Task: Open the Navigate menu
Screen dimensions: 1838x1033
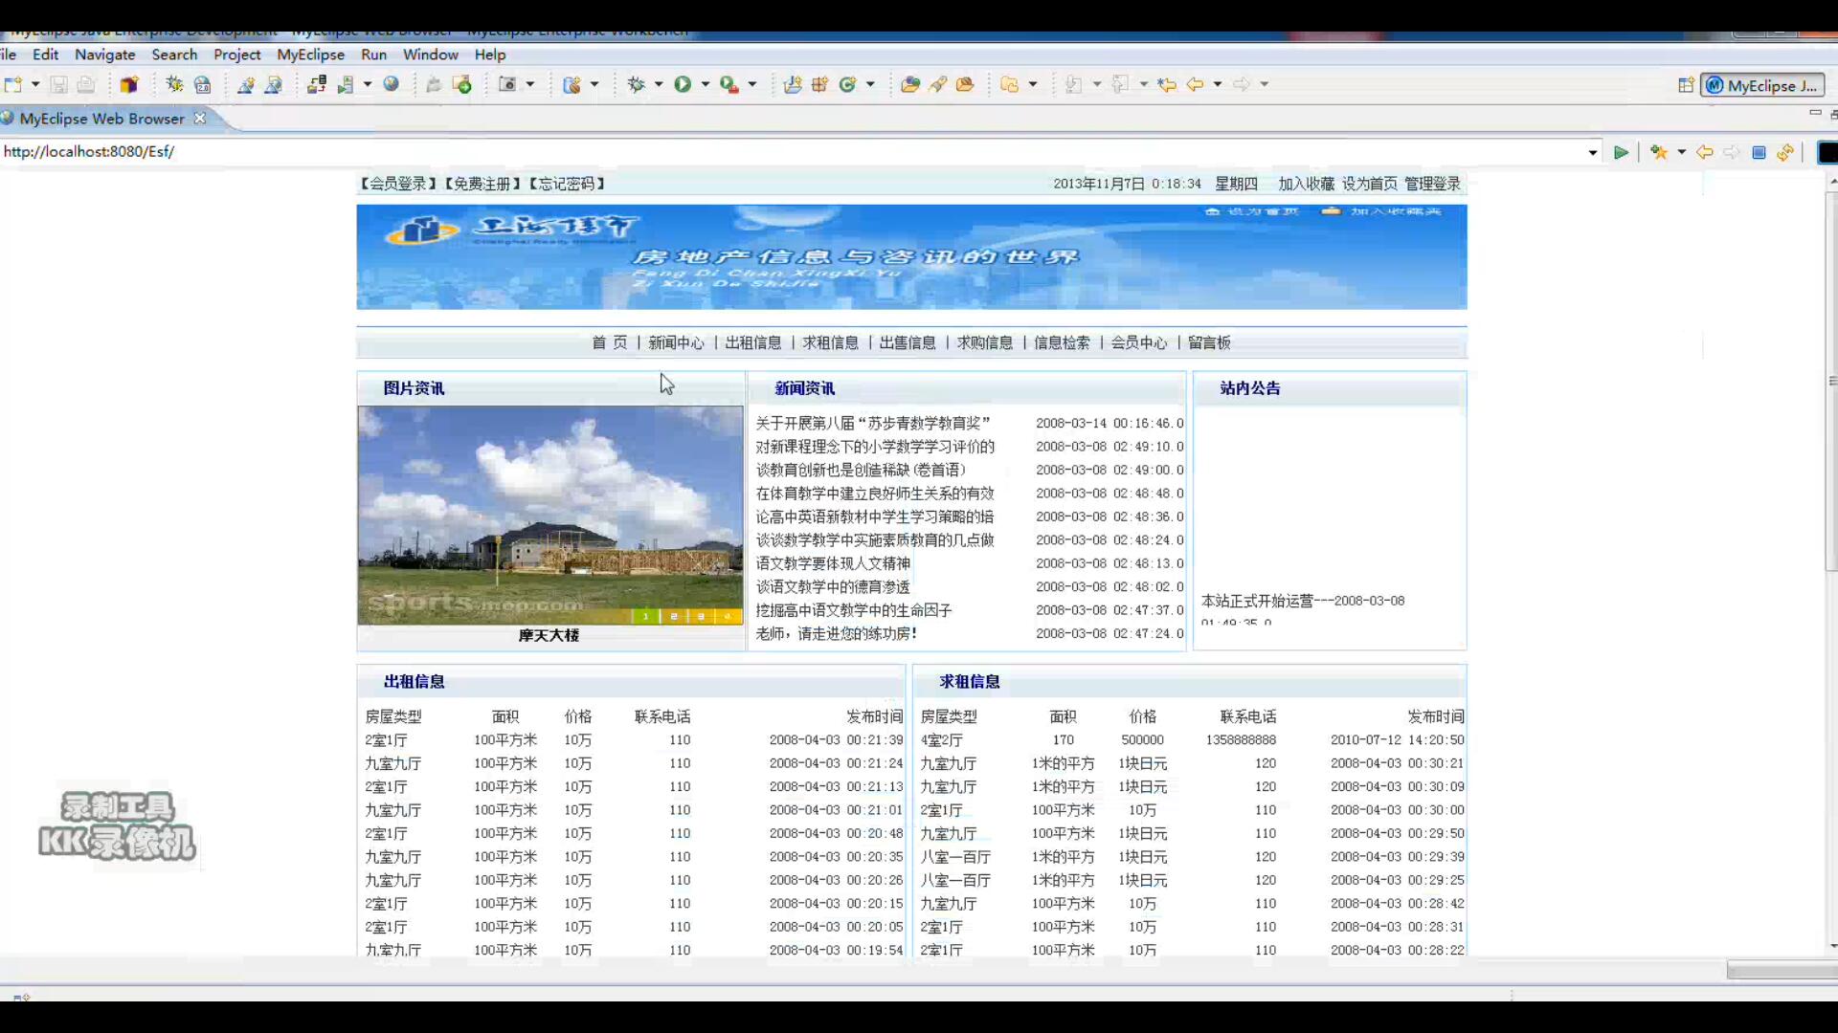Action: pos(105,55)
